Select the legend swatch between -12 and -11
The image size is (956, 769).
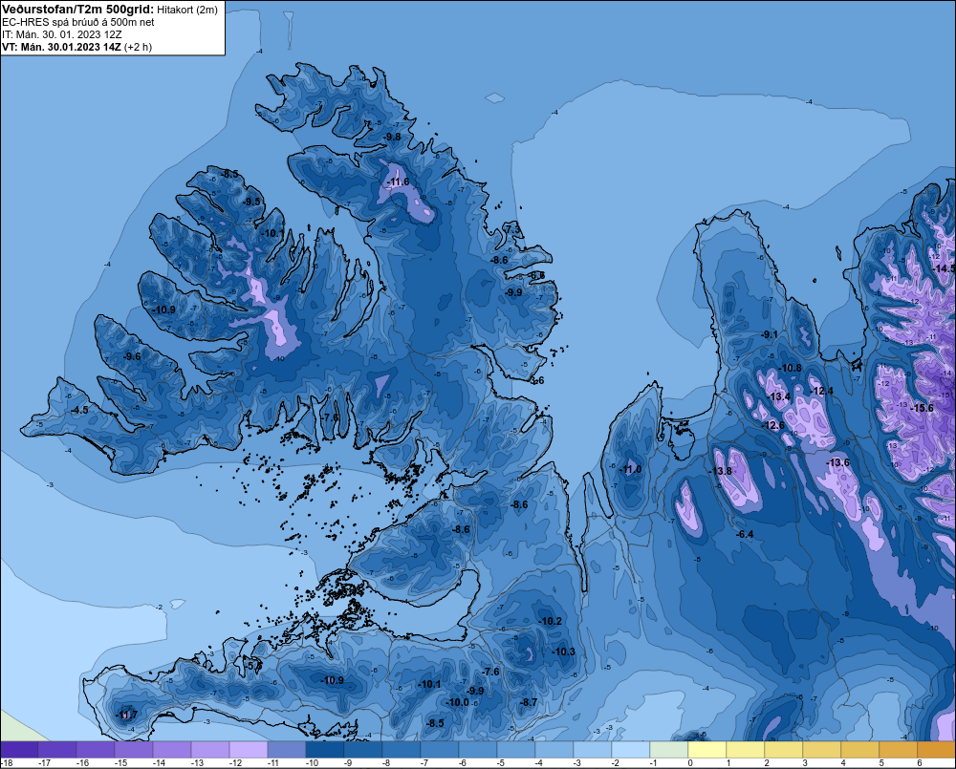[x=249, y=750]
